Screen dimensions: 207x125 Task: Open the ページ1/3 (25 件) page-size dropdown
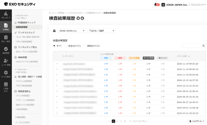tap(138, 121)
